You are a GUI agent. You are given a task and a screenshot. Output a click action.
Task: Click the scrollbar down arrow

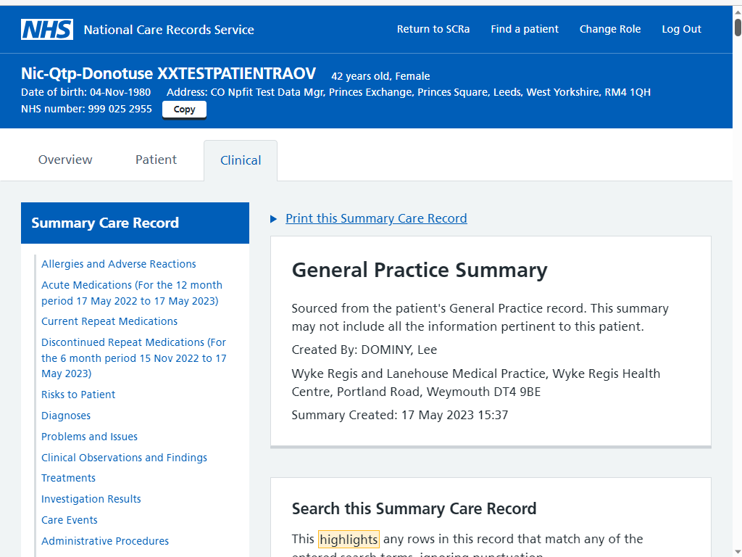[x=737, y=553]
